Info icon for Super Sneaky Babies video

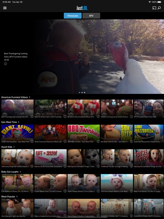point(98,191)
